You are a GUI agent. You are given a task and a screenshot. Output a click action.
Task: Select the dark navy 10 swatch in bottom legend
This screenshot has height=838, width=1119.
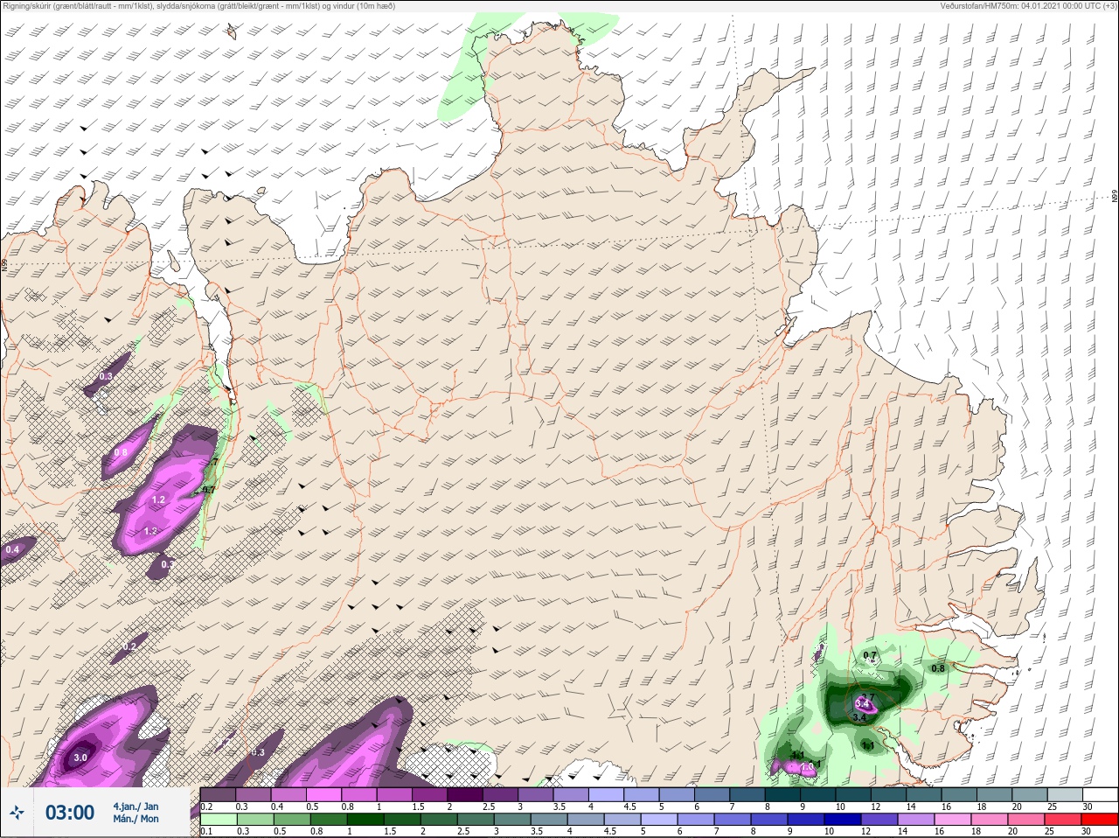coord(842,821)
